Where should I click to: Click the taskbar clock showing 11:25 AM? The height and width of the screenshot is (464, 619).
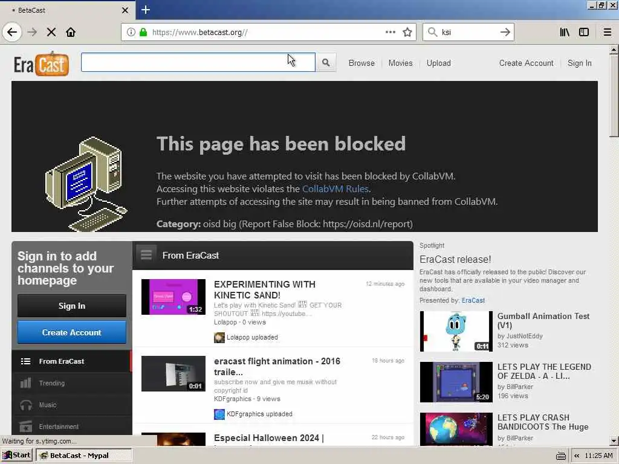(598, 456)
